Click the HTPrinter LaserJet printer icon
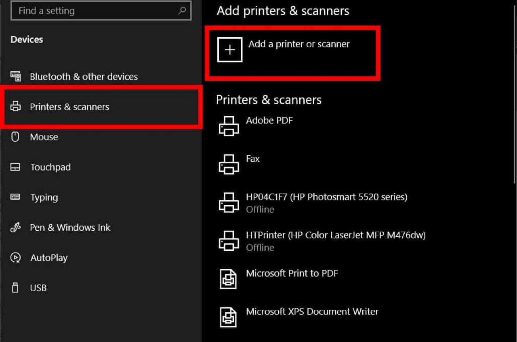Screen dimensions: 517x342 pos(229,240)
